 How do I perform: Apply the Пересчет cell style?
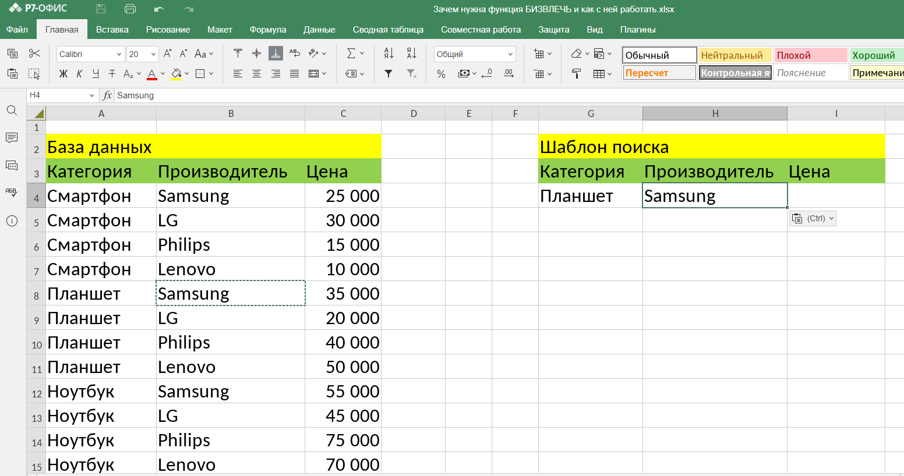point(659,73)
